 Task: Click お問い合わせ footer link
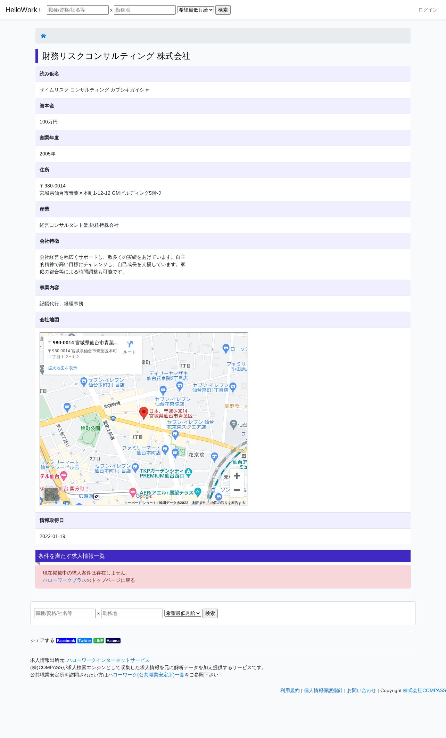pyautogui.click(x=362, y=690)
